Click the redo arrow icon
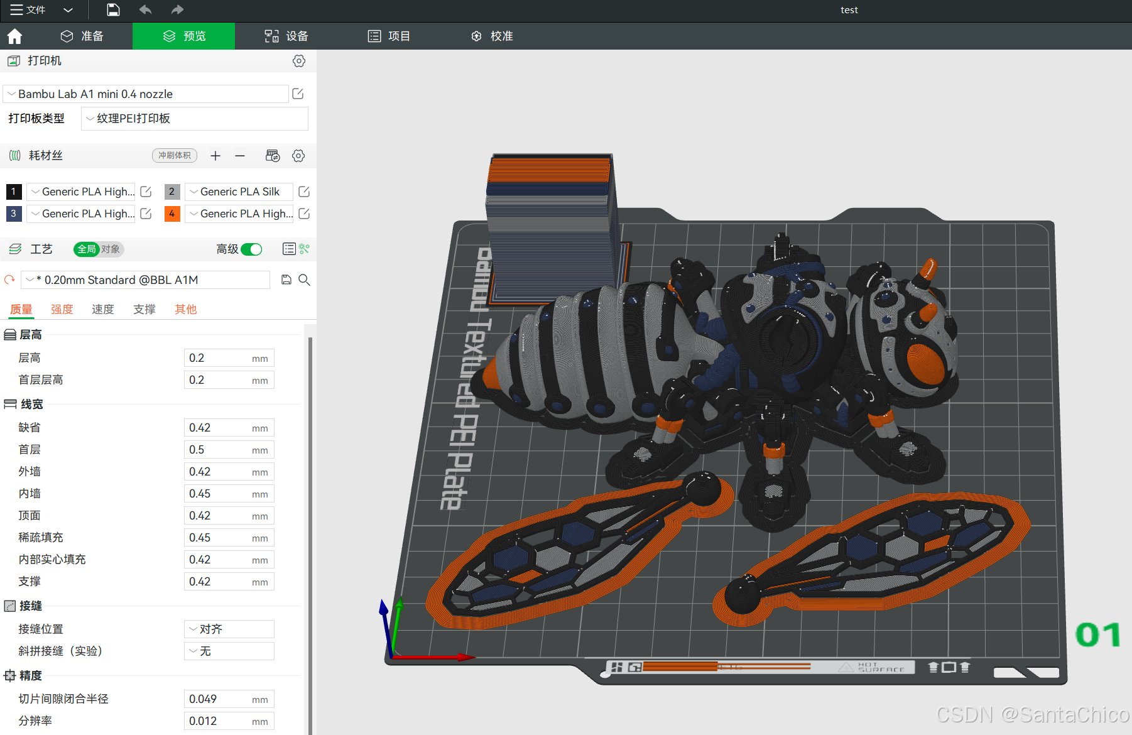 pos(177,9)
